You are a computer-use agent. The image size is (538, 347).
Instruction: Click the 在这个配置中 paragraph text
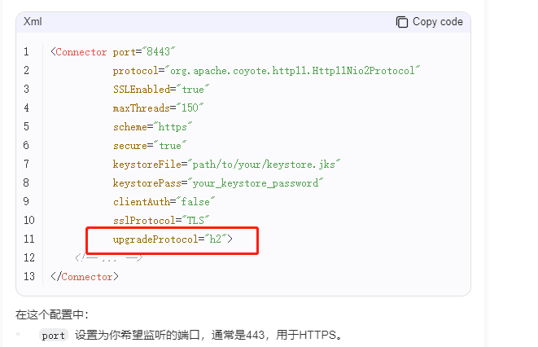pyautogui.click(x=52, y=314)
